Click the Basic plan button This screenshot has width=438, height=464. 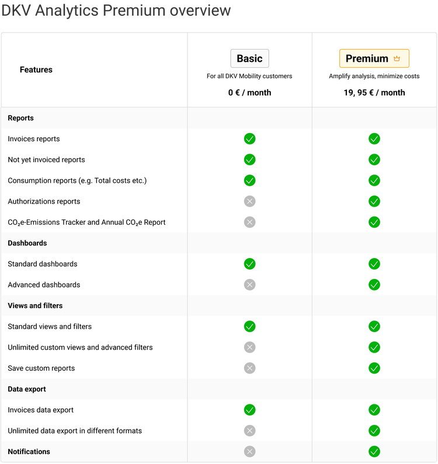(249, 58)
